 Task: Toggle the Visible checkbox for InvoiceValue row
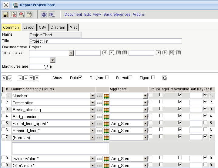(180, 158)
